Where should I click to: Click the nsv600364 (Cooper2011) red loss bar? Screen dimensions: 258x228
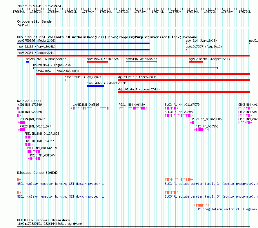[133, 56]
